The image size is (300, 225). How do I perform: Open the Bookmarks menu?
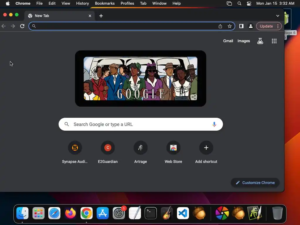[x=105, y=4]
